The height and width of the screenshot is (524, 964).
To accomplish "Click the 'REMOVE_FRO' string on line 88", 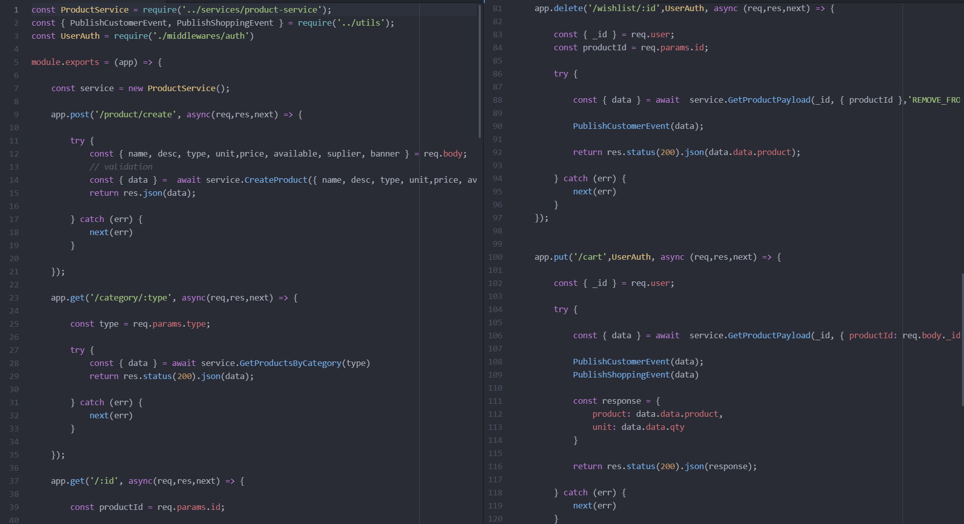I will pos(934,100).
